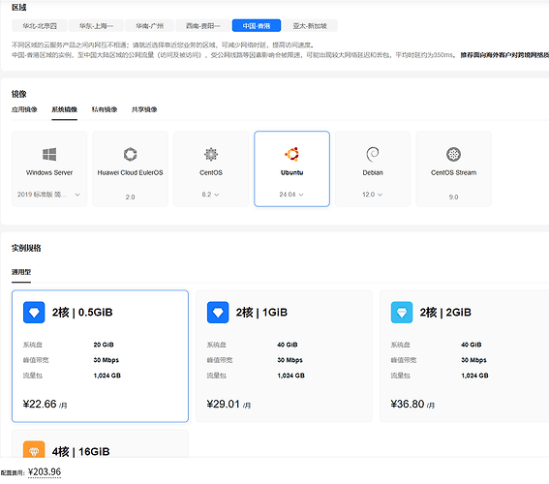The height and width of the screenshot is (484, 549).
Task: Select the Huawei Cloud EulerOS icon
Action: coord(131,154)
